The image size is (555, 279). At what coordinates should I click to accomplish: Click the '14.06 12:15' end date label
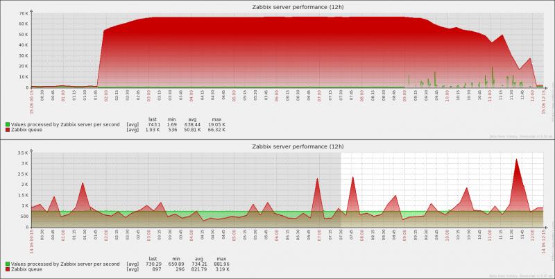click(x=544, y=241)
